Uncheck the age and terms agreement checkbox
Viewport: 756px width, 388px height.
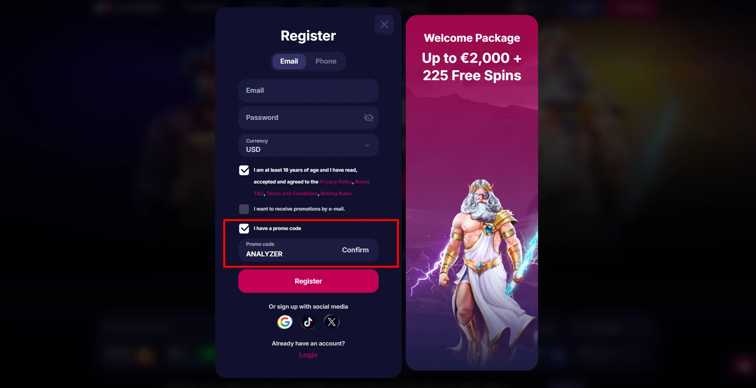click(x=244, y=170)
